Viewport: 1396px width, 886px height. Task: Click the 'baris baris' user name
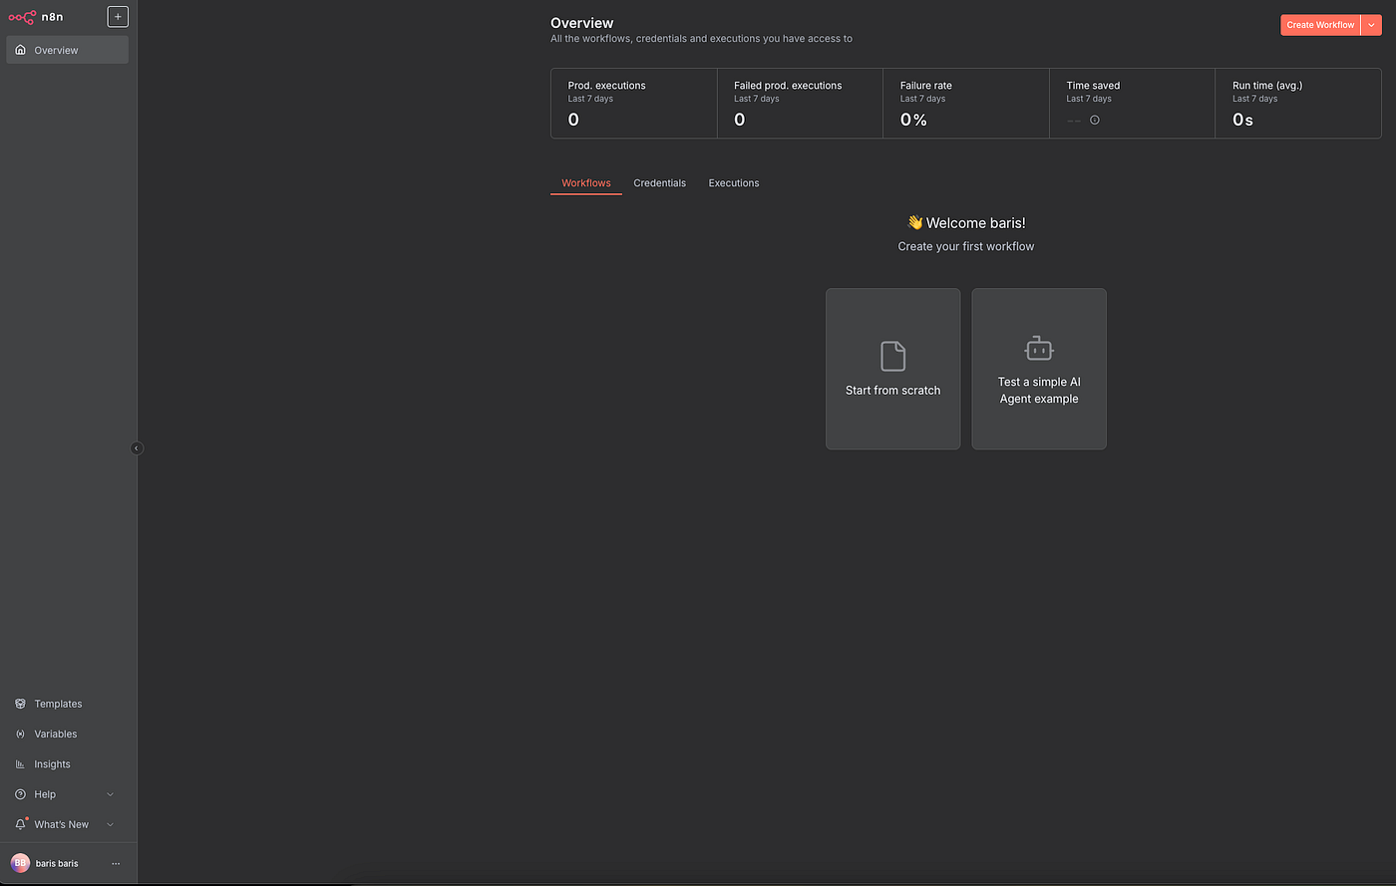[57, 863]
